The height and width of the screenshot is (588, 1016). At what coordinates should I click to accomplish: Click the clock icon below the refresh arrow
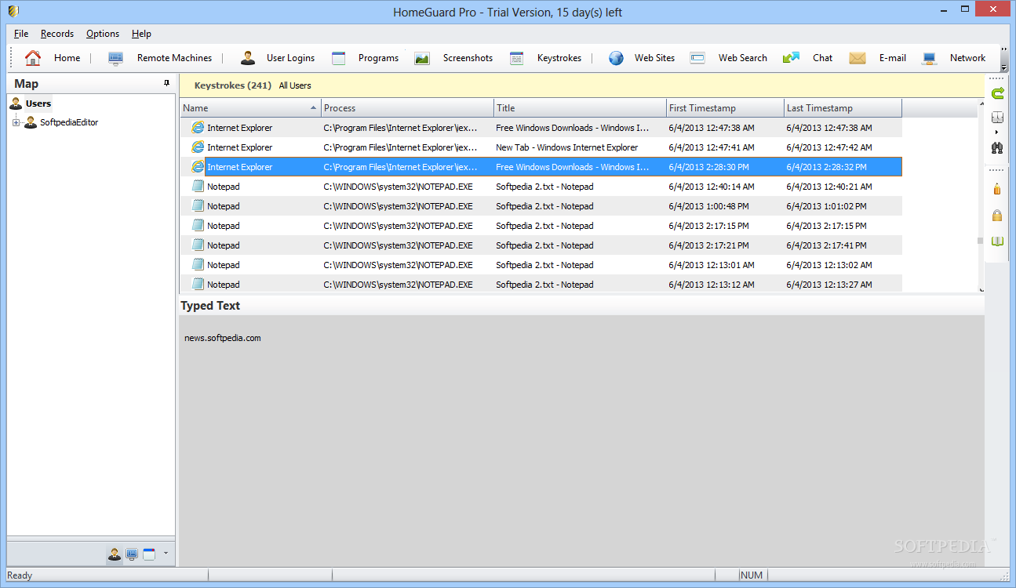click(x=997, y=118)
